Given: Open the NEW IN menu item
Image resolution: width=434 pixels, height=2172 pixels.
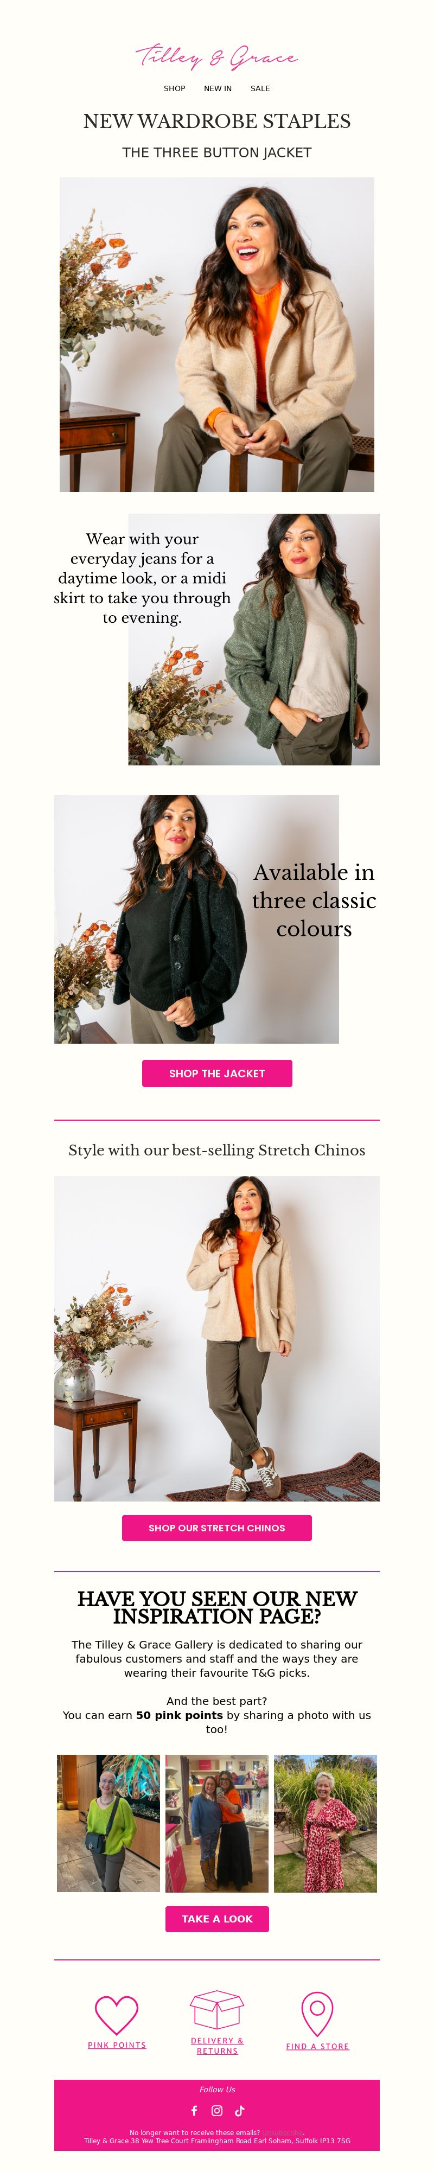Looking at the screenshot, I should pos(218,88).
